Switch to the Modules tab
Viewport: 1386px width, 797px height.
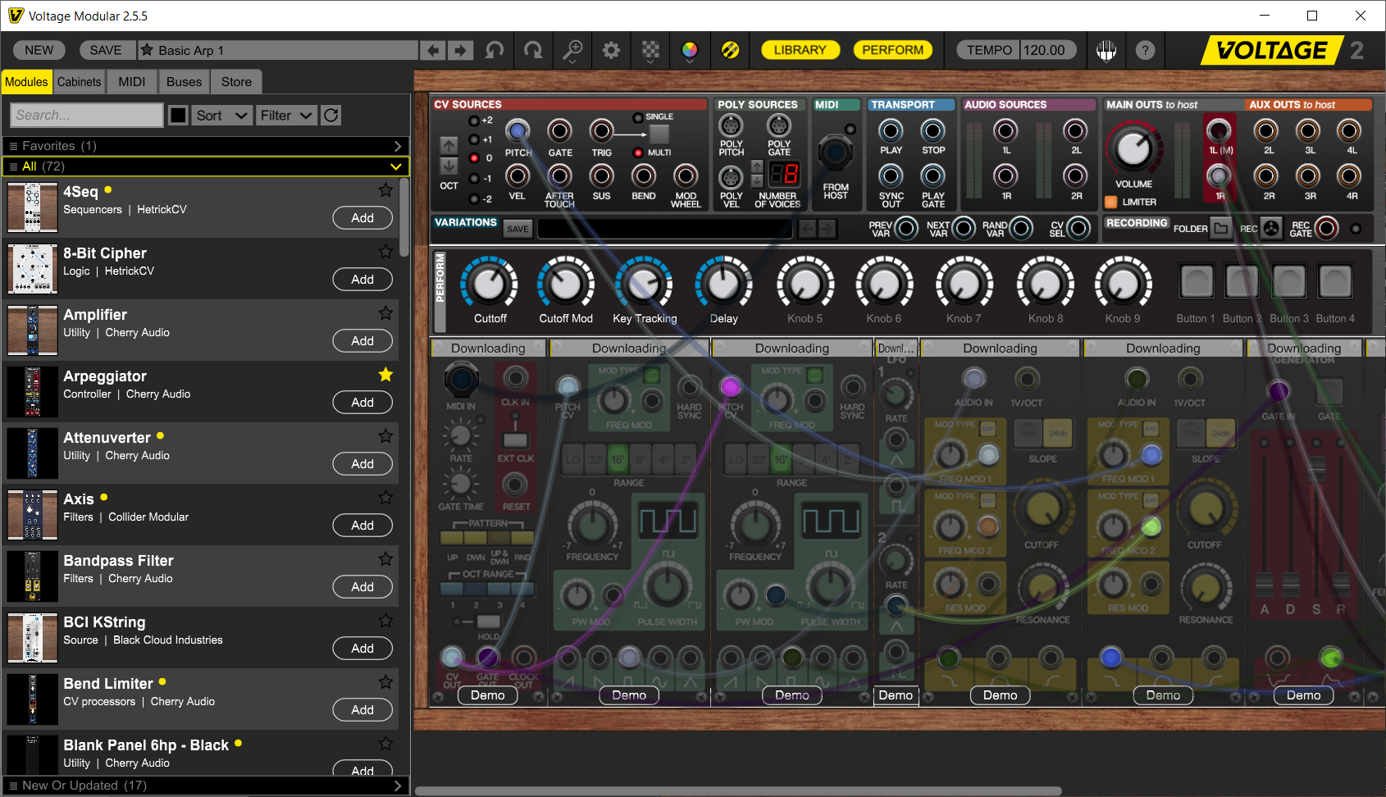click(x=26, y=82)
